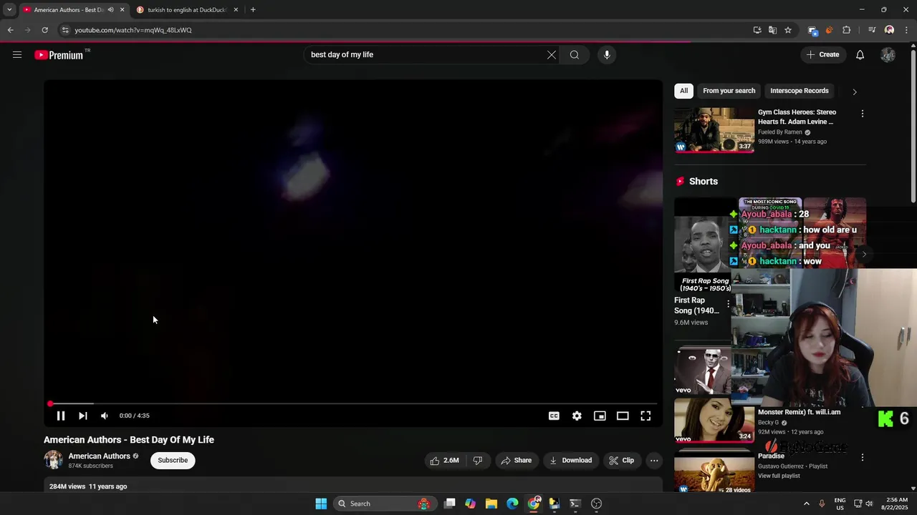Open the media controls toolbar icon
The height and width of the screenshot is (515, 917).
(872, 30)
